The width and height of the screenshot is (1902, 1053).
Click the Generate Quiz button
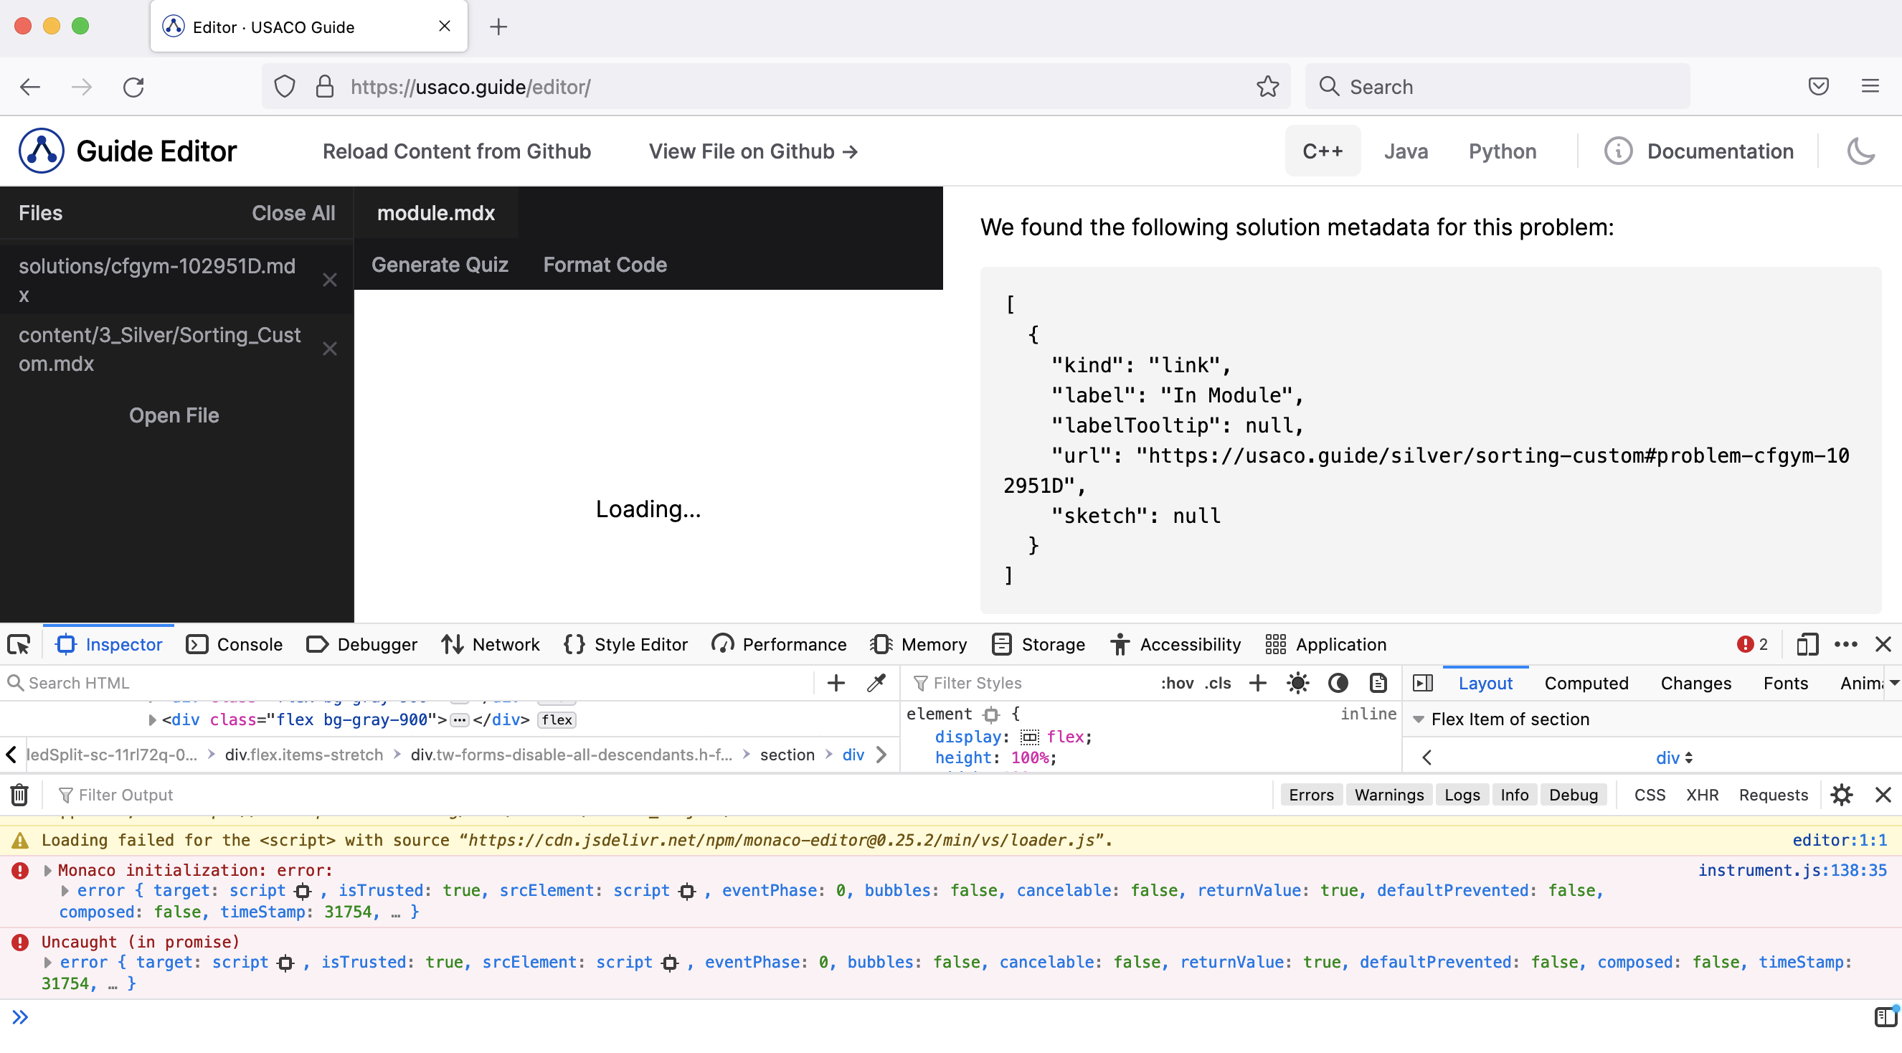(x=440, y=265)
